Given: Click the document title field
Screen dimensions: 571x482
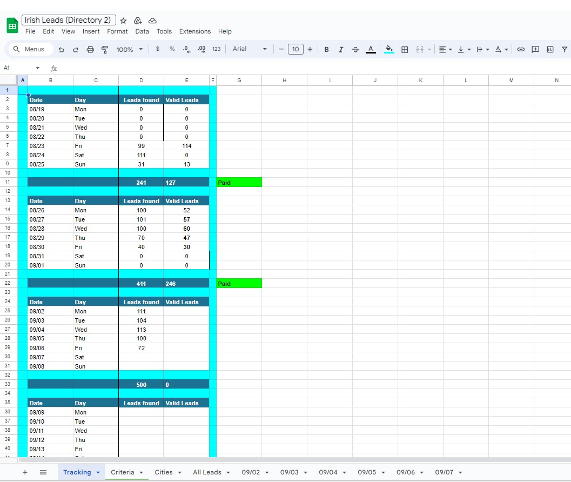Looking at the screenshot, I should click(69, 20).
